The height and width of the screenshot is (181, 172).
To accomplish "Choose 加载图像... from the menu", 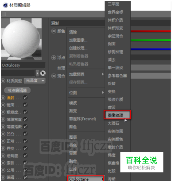I will click(x=78, y=40).
